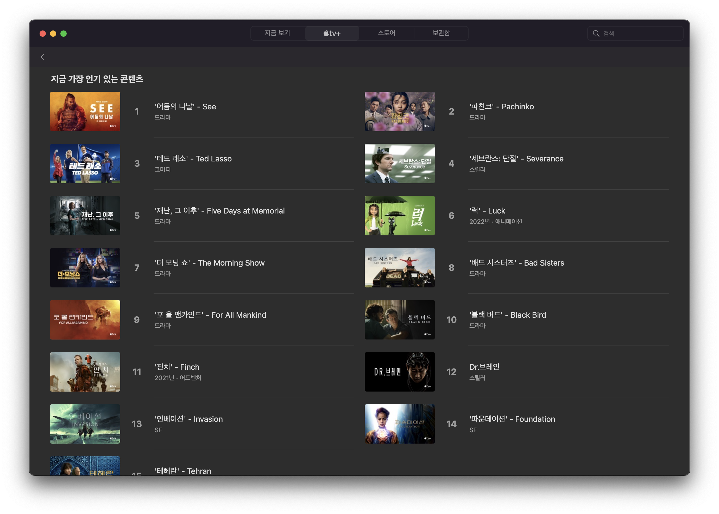Click the search magnifier icon
This screenshot has width=719, height=514.
coord(596,34)
